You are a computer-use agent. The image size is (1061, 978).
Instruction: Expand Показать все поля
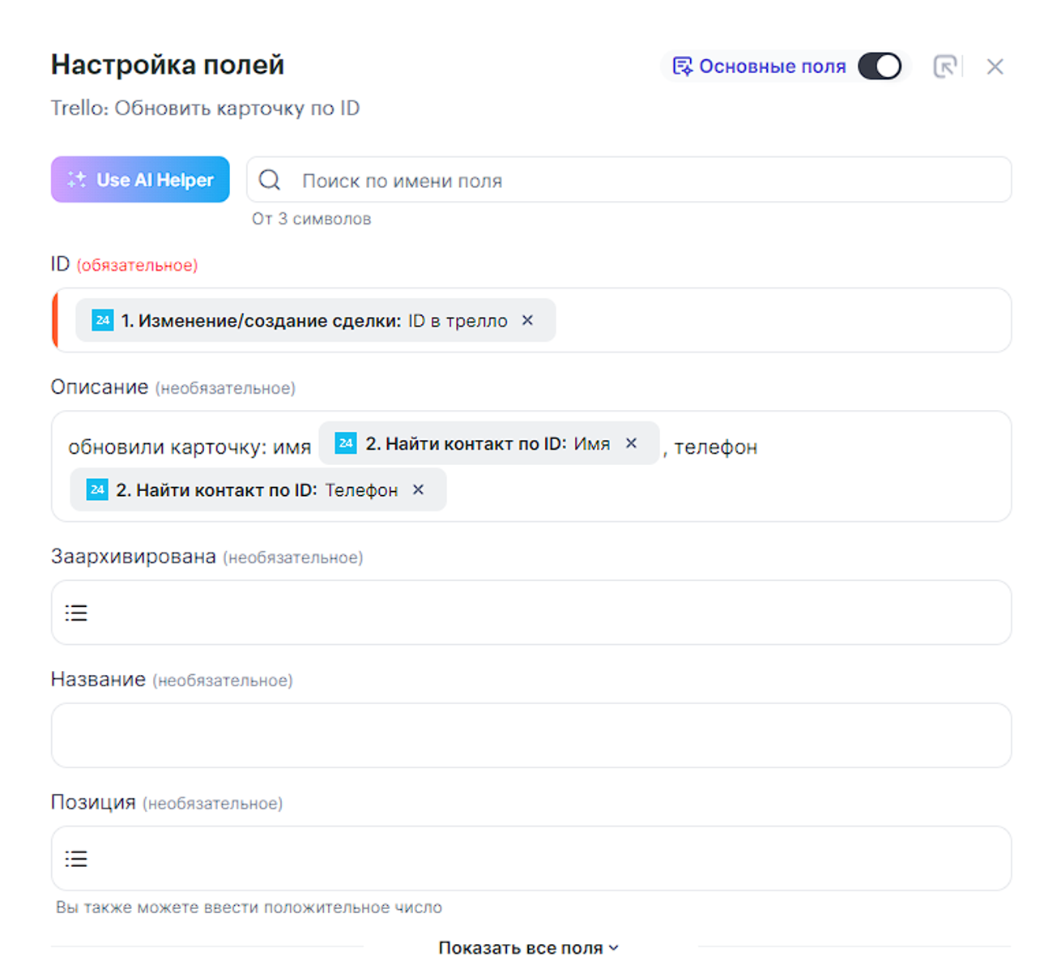528,948
